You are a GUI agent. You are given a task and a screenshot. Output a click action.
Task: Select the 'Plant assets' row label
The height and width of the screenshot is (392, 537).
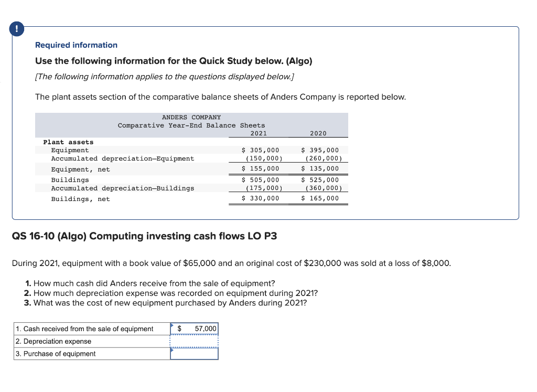pyautogui.click(x=68, y=142)
